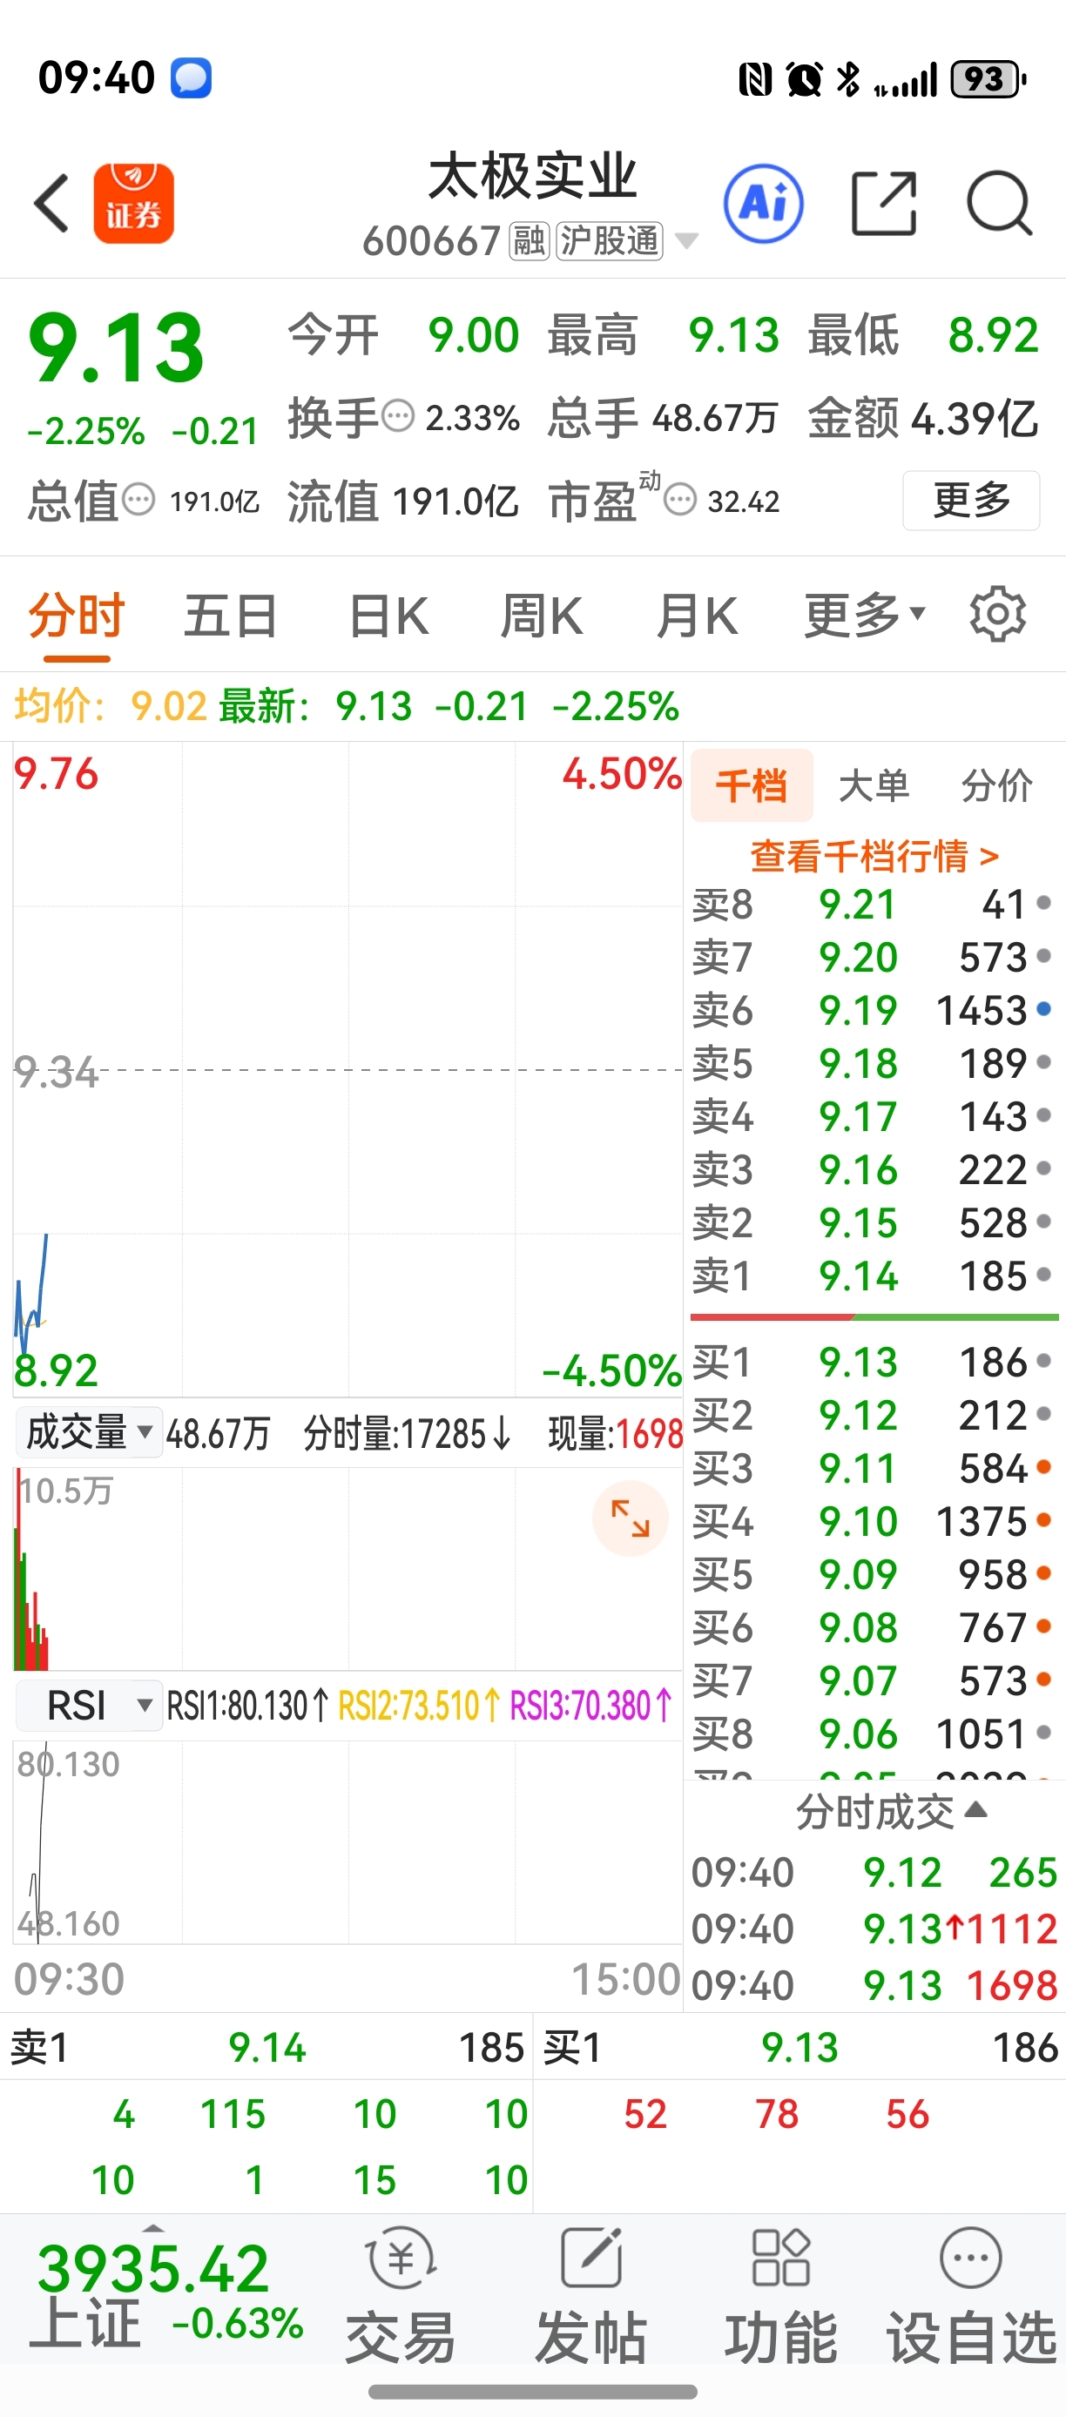
Task: Tap the 更多 quote details button
Action: pyautogui.click(x=971, y=499)
